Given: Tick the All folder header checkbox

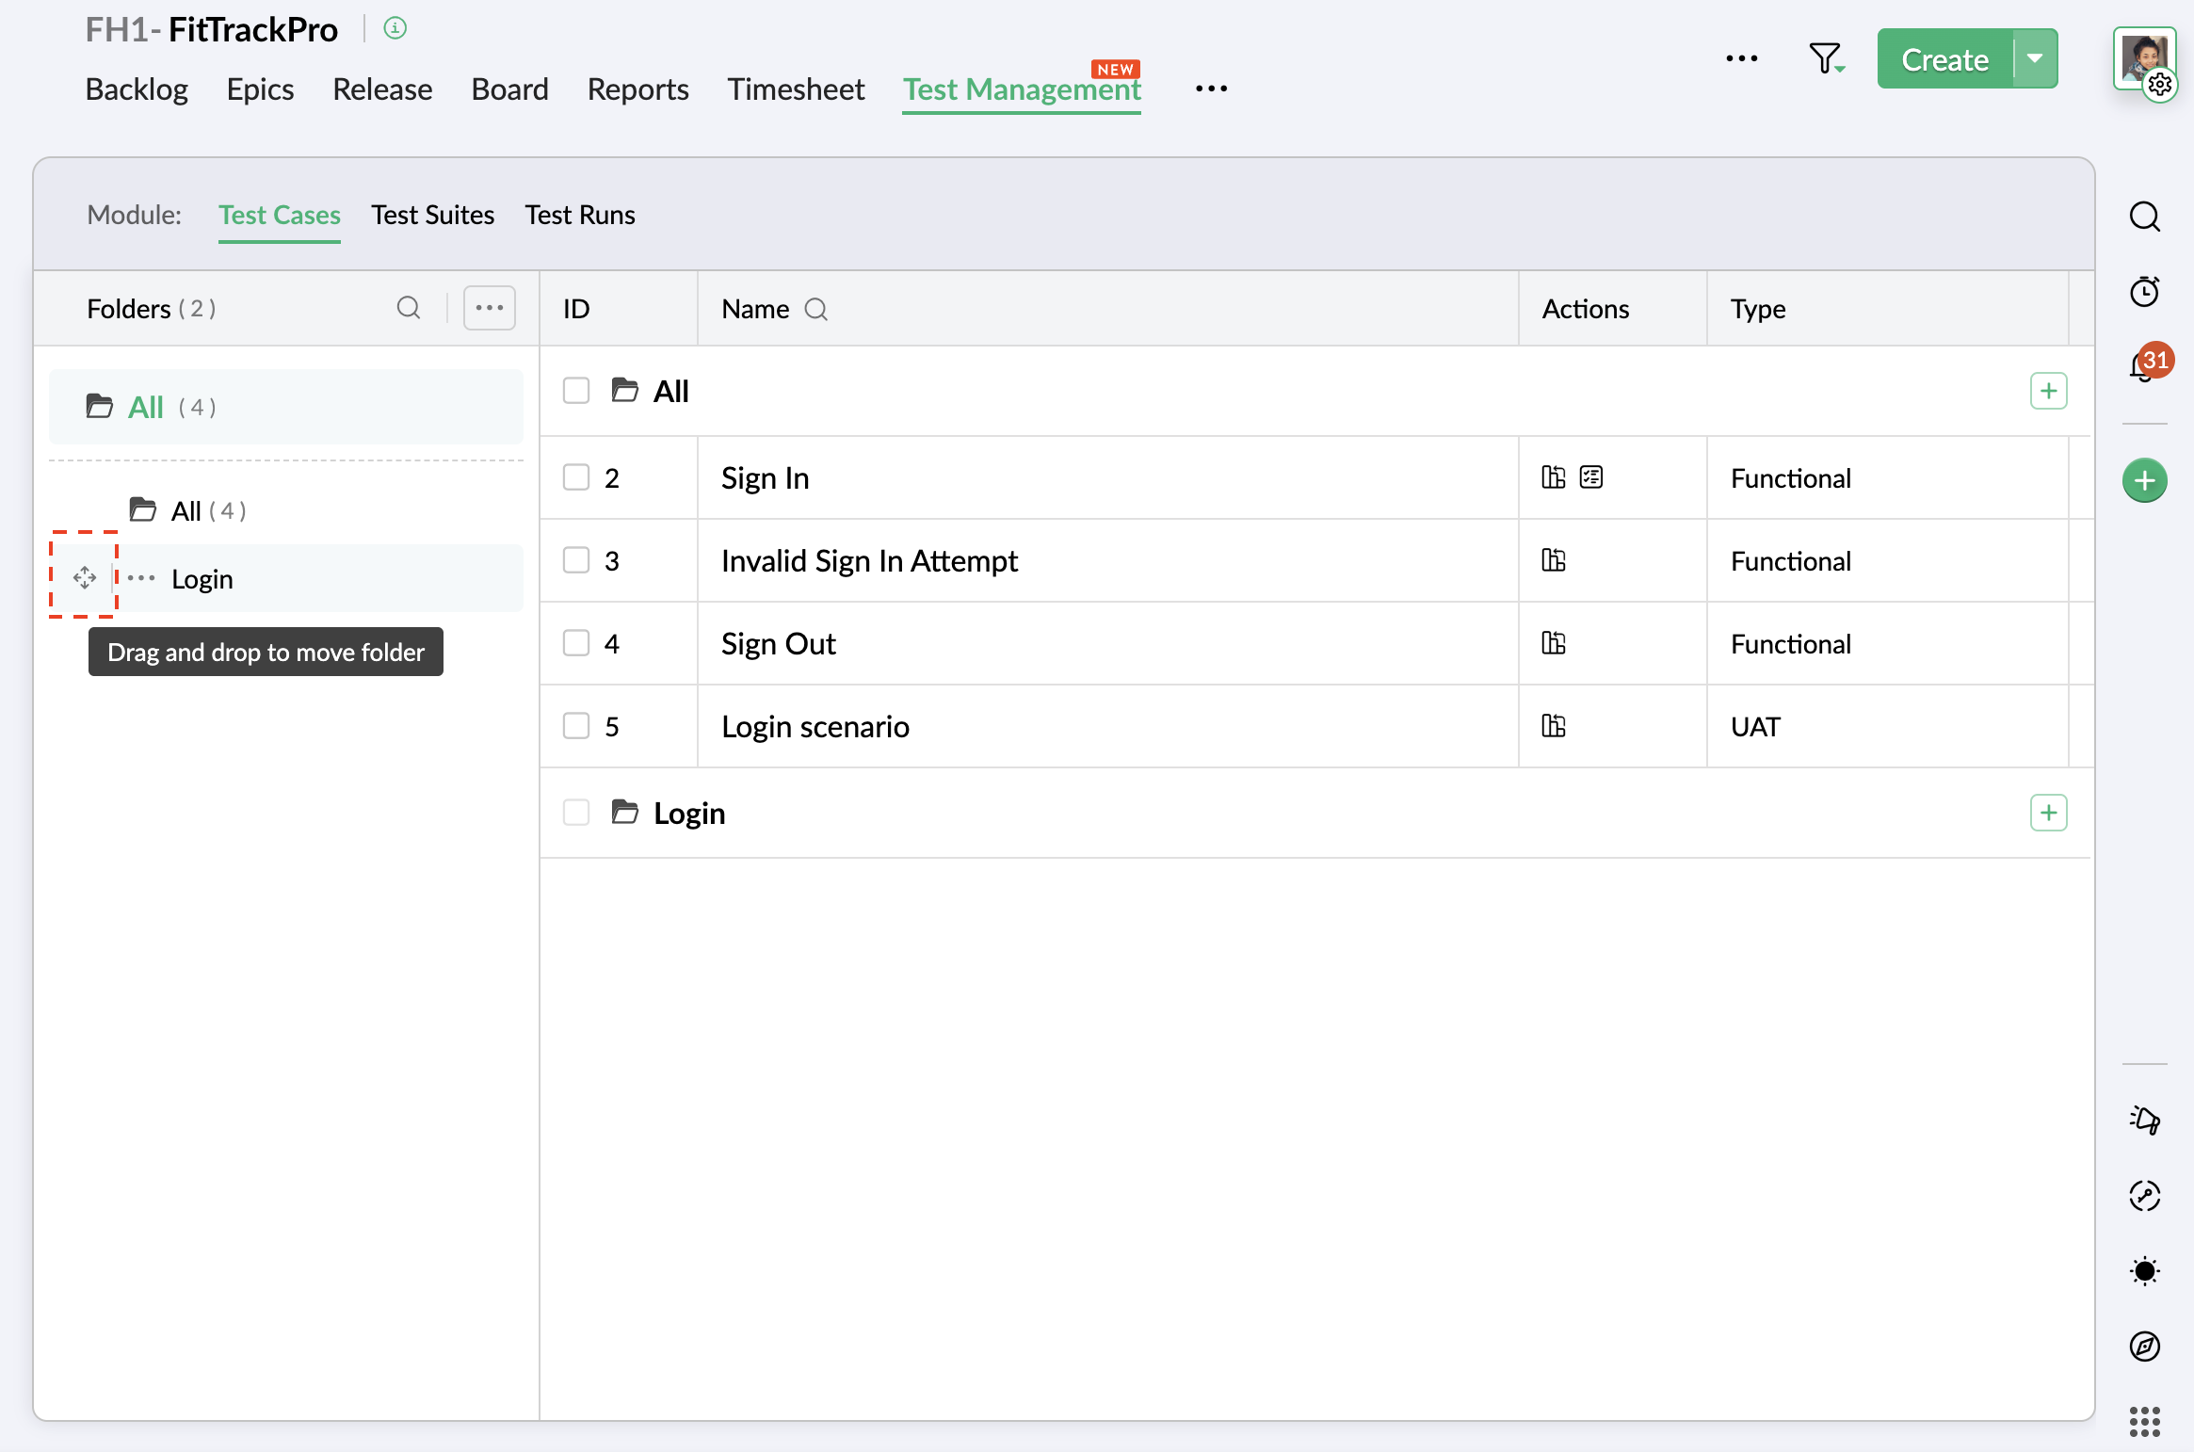Looking at the screenshot, I should 575,391.
